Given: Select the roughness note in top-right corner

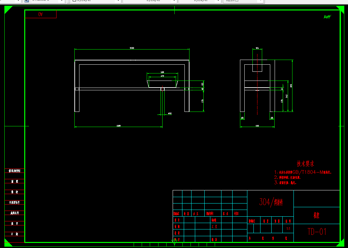Looking at the screenshot, I should [x=327, y=17].
